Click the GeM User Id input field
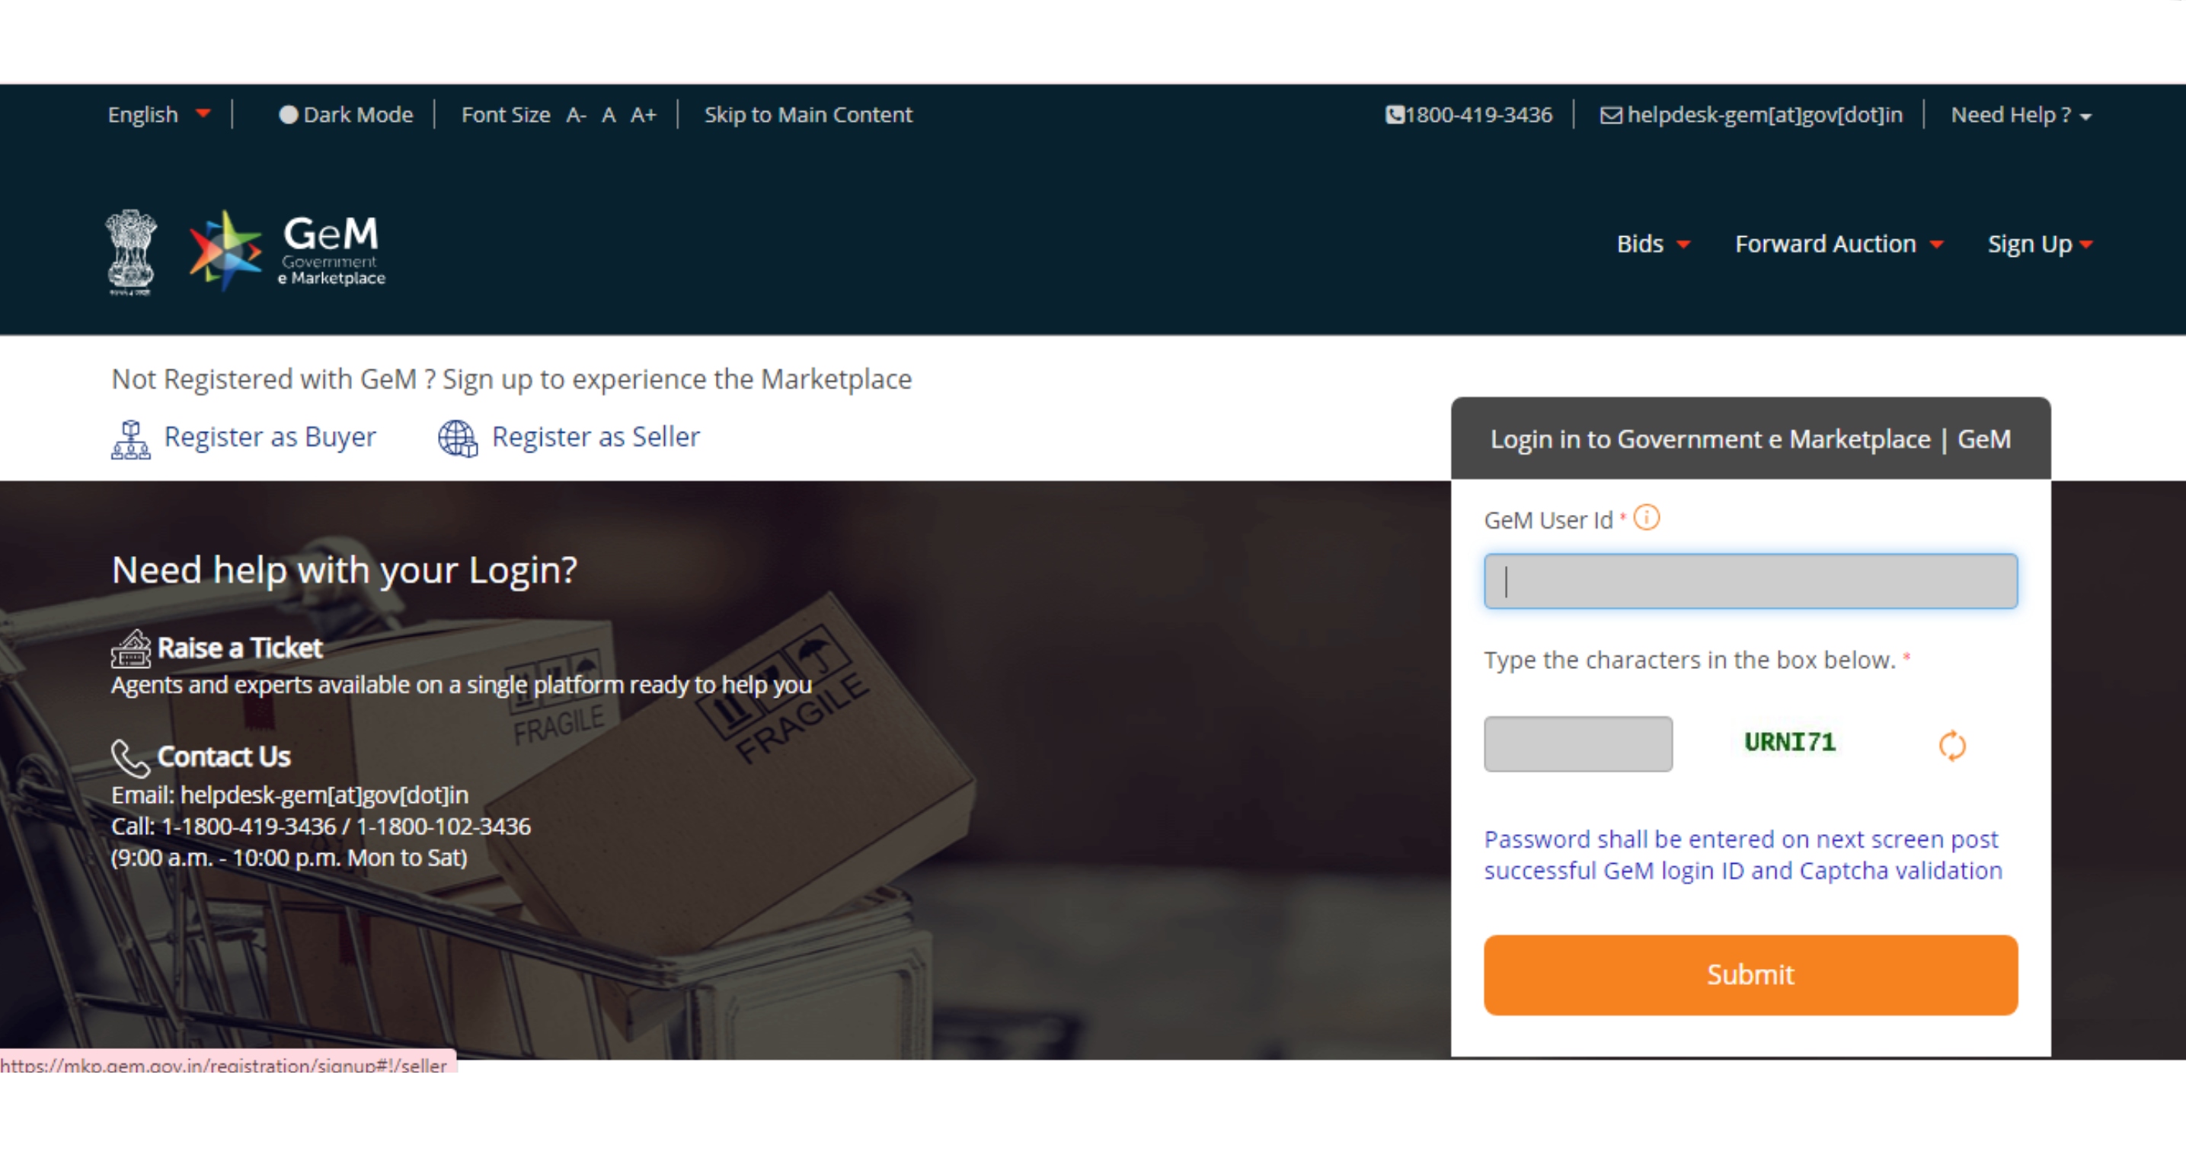The height and width of the screenshot is (1164, 2186). (1751, 578)
